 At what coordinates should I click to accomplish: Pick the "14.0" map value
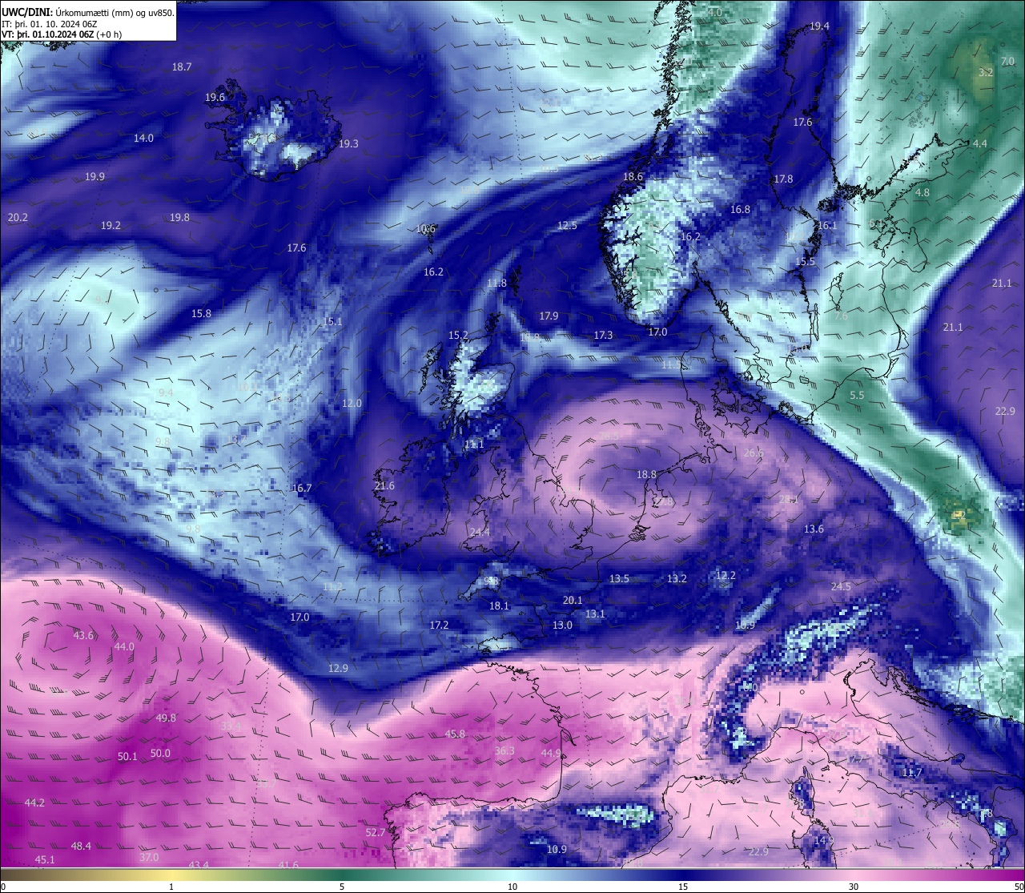pyautogui.click(x=143, y=139)
